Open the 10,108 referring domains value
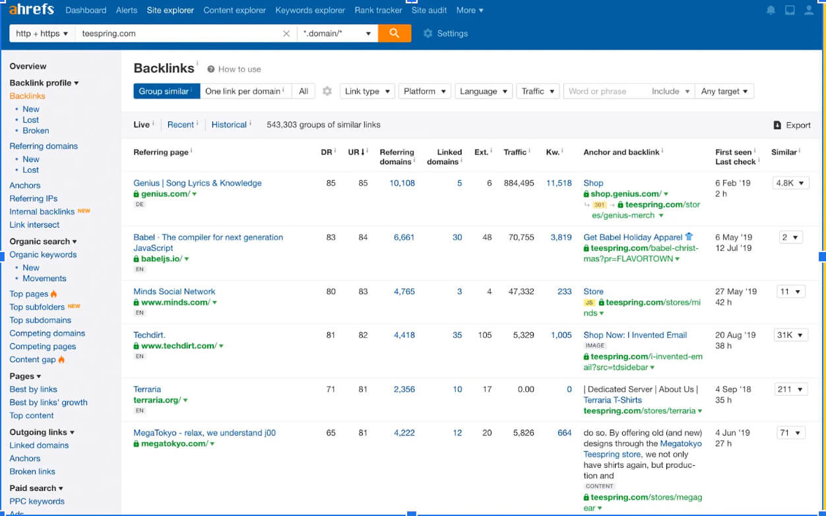Viewport: 826px width, 516px height. tap(402, 183)
